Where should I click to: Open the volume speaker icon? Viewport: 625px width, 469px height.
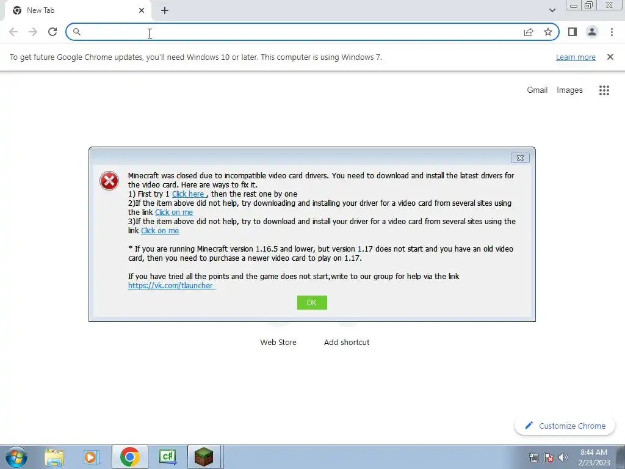click(x=563, y=457)
